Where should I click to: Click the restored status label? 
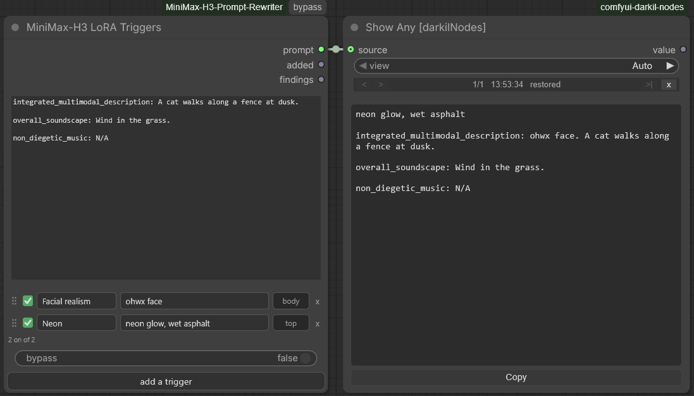coord(545,85)
